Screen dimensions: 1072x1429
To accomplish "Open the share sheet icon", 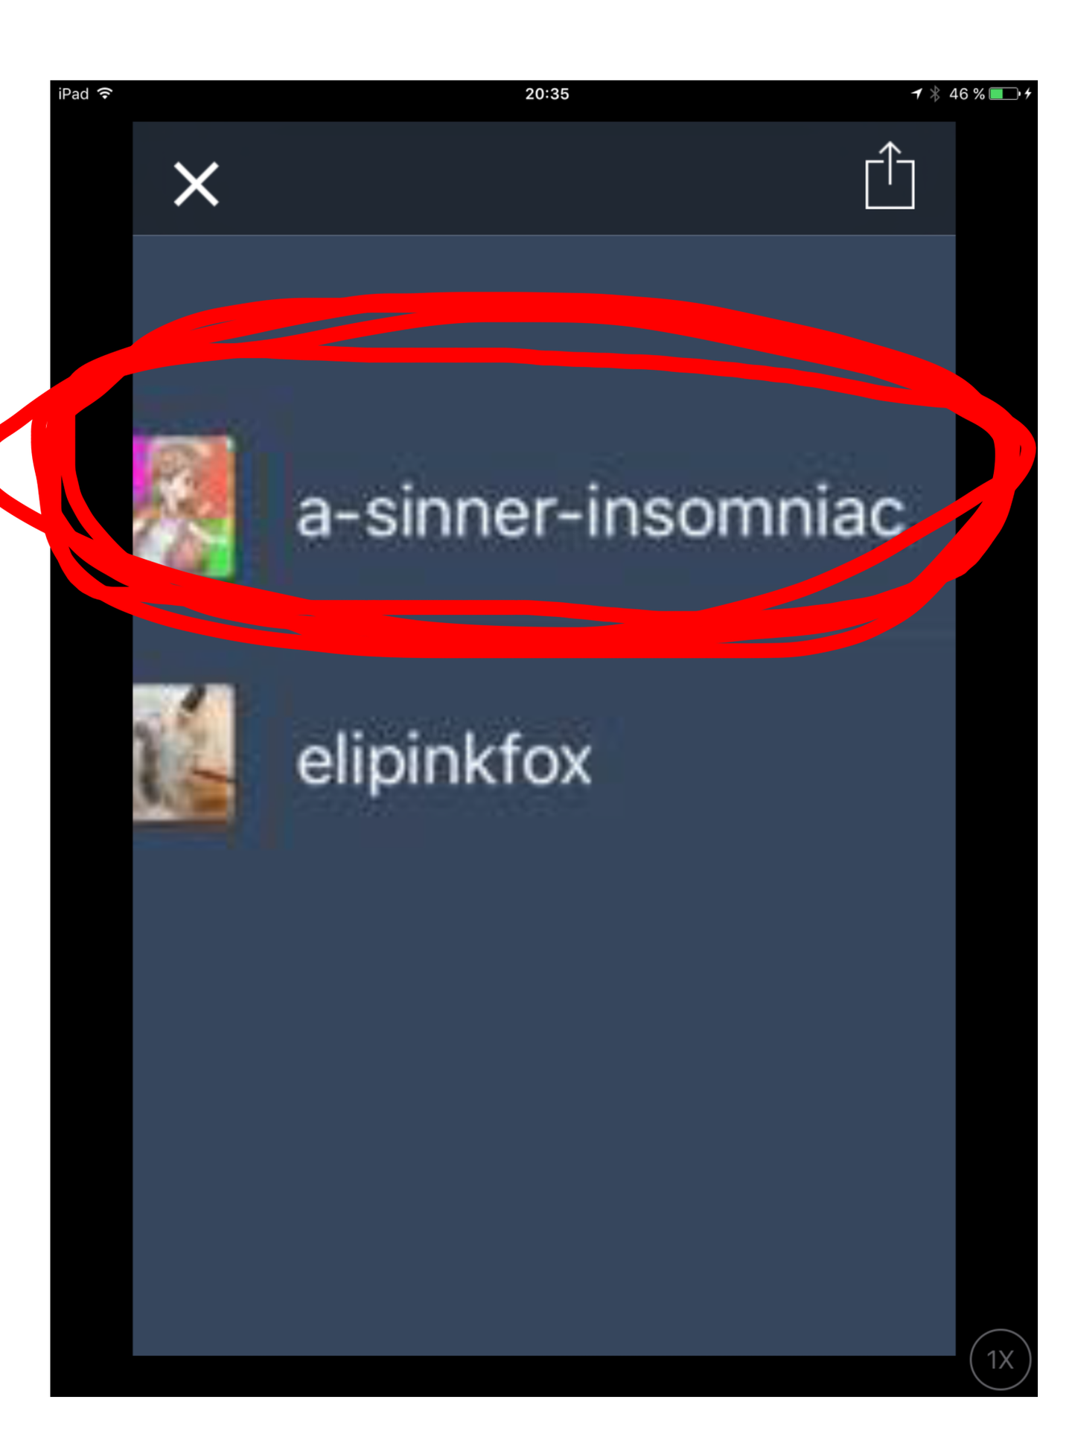I will [x=889, y=176].
